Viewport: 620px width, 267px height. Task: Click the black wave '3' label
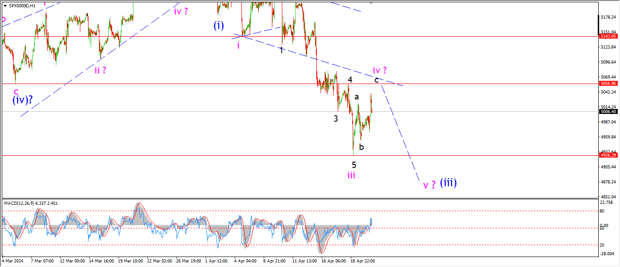pyautogui.click(x=336, y=119)
